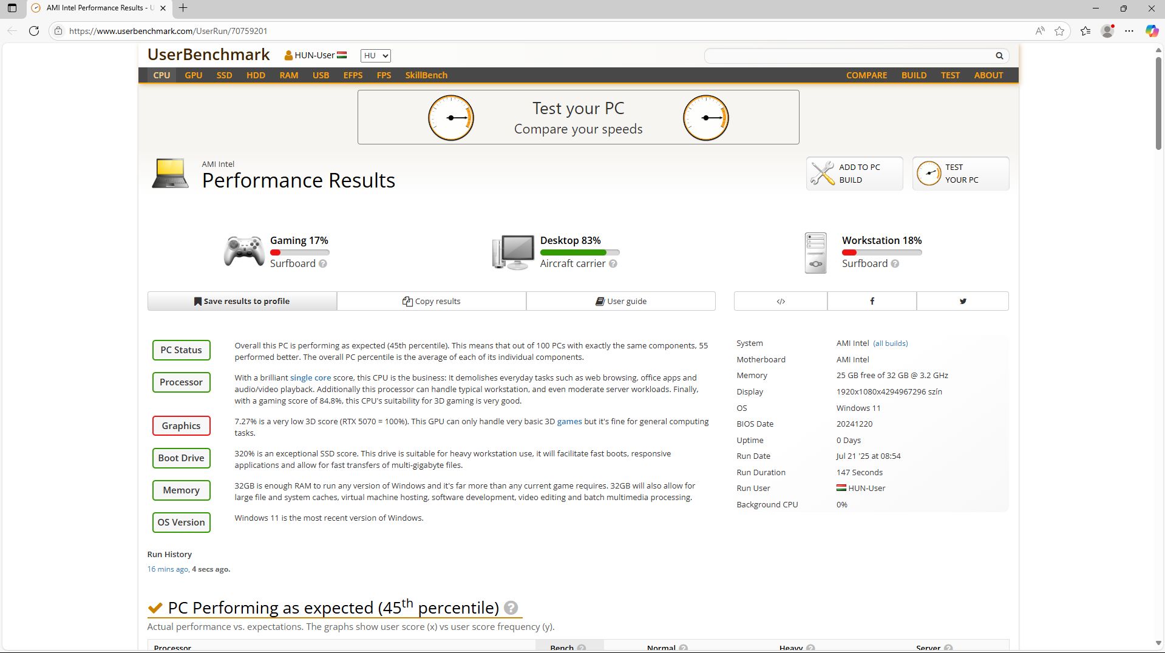This screenshot has height=653, width=1165.
Task: Click the OS Version status button
Action: pos(181,523)
